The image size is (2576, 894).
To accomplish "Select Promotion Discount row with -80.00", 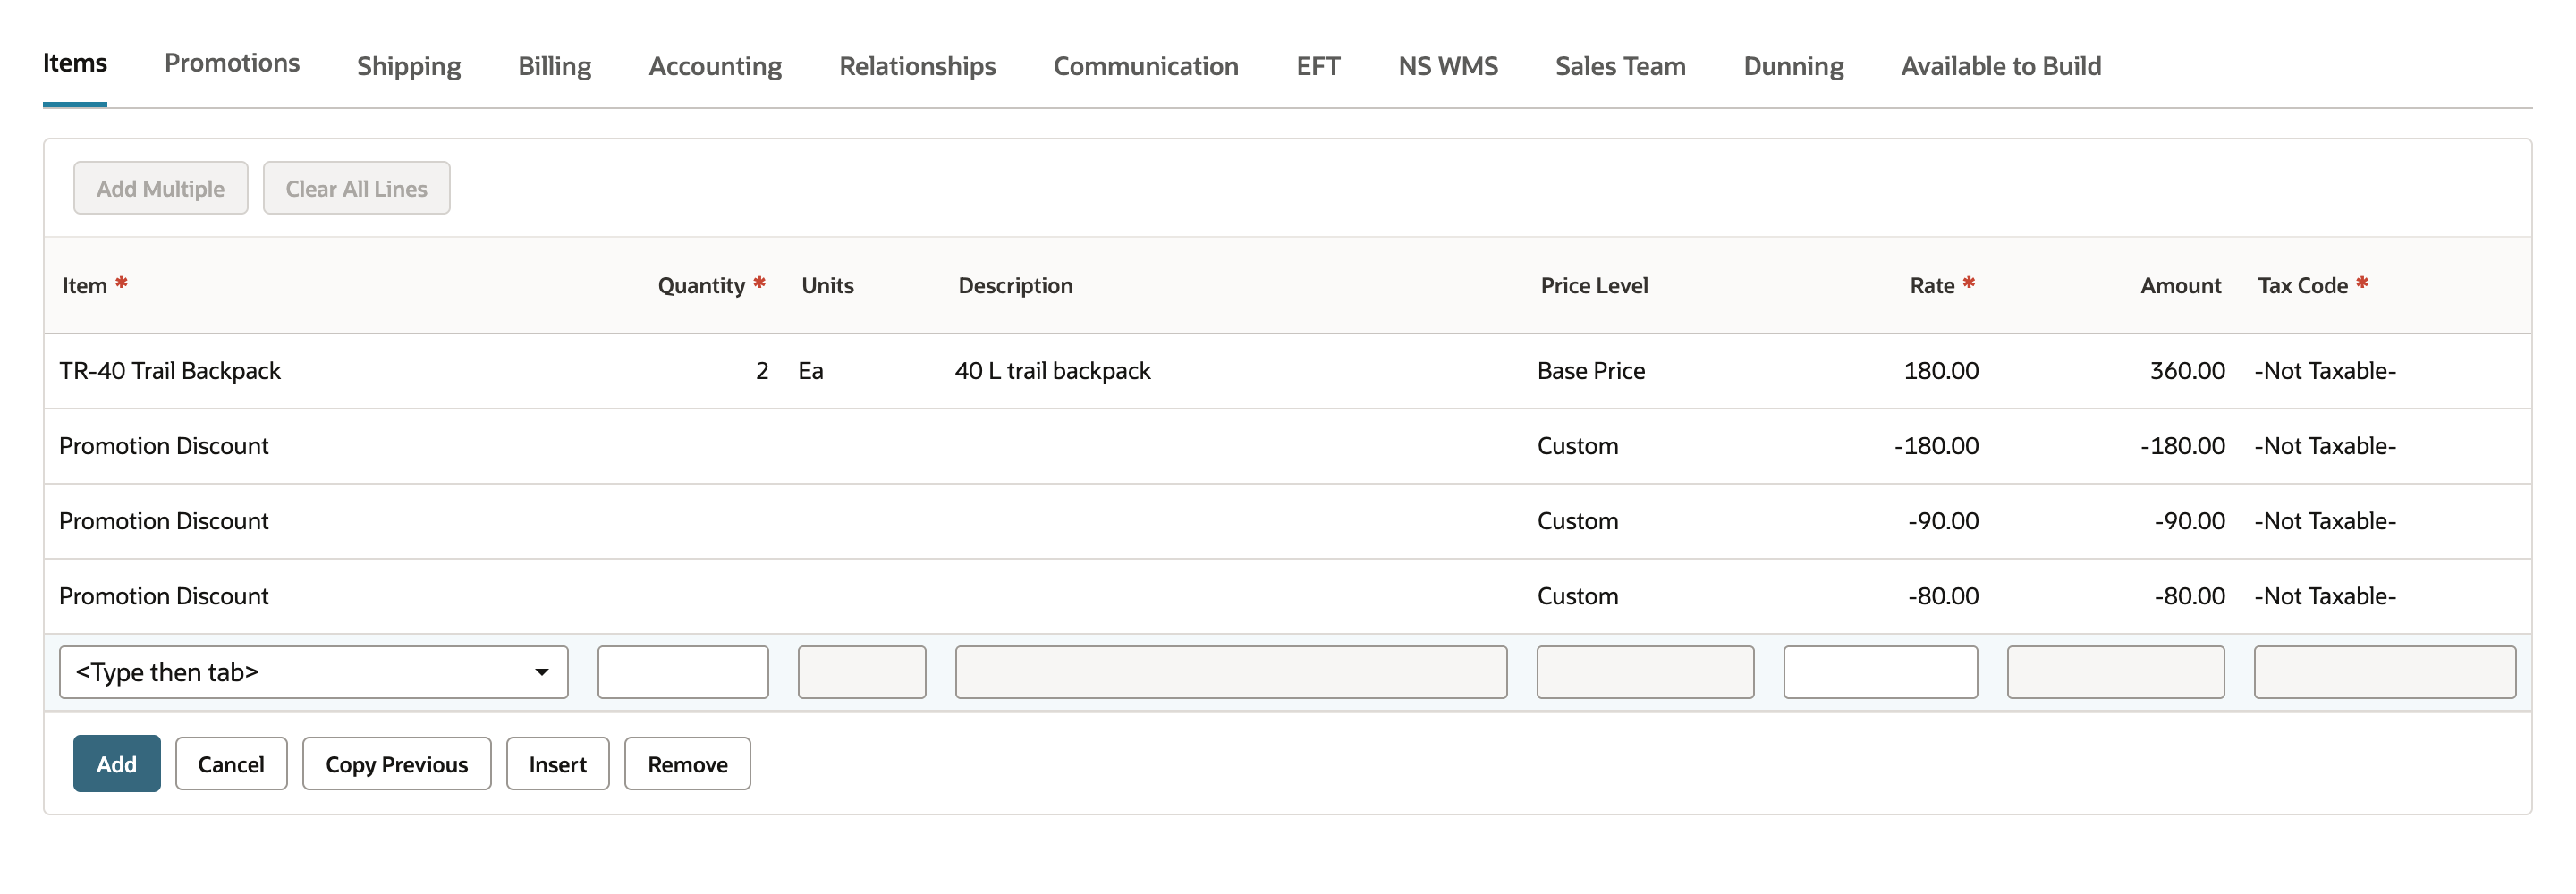I will click(x=1288, y=596).
